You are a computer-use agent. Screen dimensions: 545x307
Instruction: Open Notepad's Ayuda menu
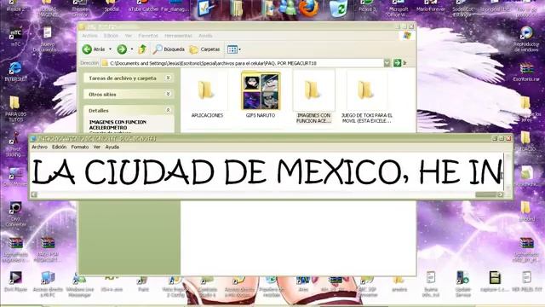pos(112,147)
